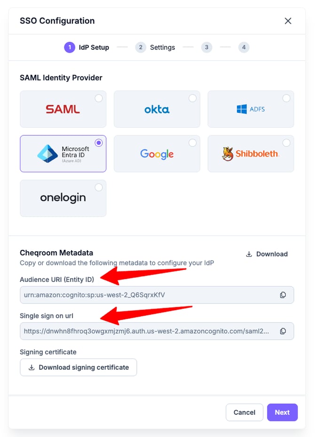The image size is (315, 437).
Task: Click the Shibboleth logo card
Action: pyautogui.click(x=251, y=154)
